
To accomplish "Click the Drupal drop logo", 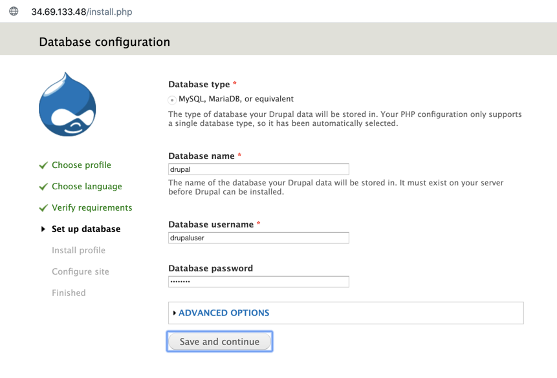I will tap(67, 105).
